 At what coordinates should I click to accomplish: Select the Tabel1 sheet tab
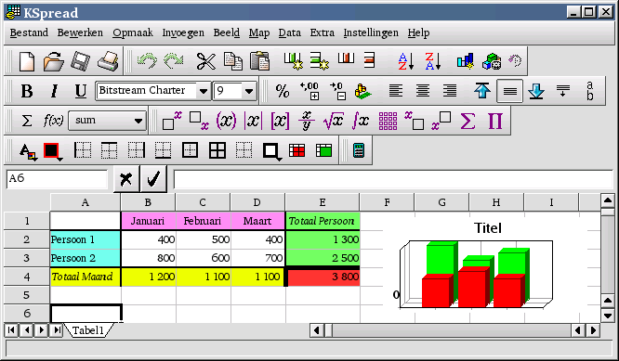pyautogui.click(x=87, y=330)
